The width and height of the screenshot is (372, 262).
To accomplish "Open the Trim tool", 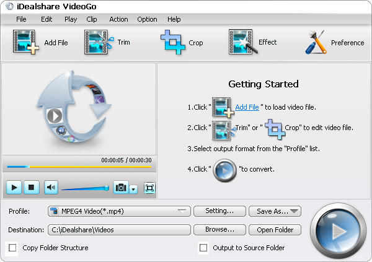I will point(99,42).
